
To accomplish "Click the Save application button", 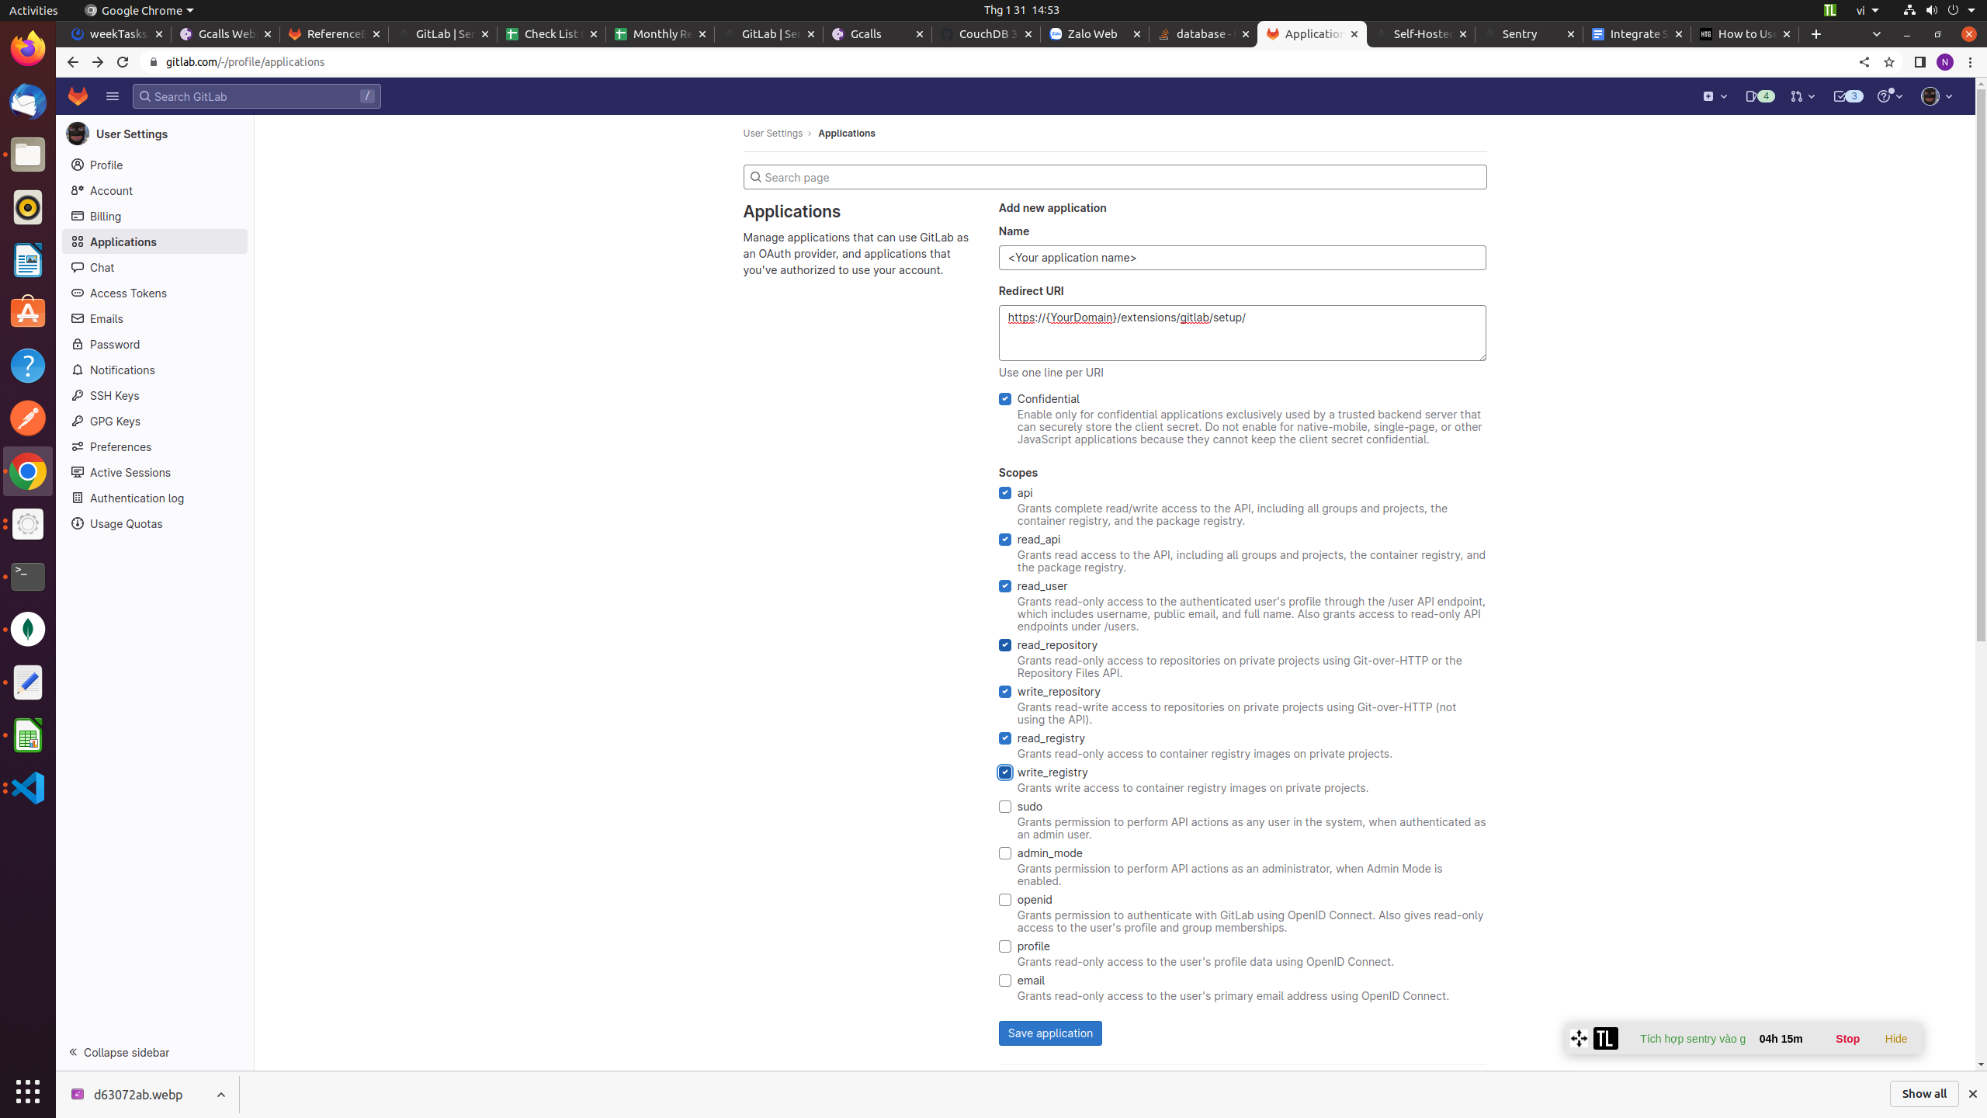I will [x=1049, y=1033].
